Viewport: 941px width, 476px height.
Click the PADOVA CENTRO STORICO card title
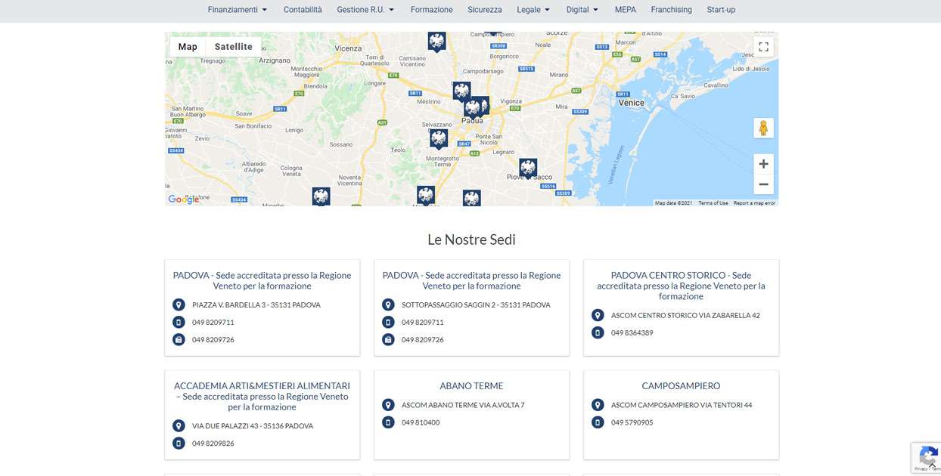681,286
